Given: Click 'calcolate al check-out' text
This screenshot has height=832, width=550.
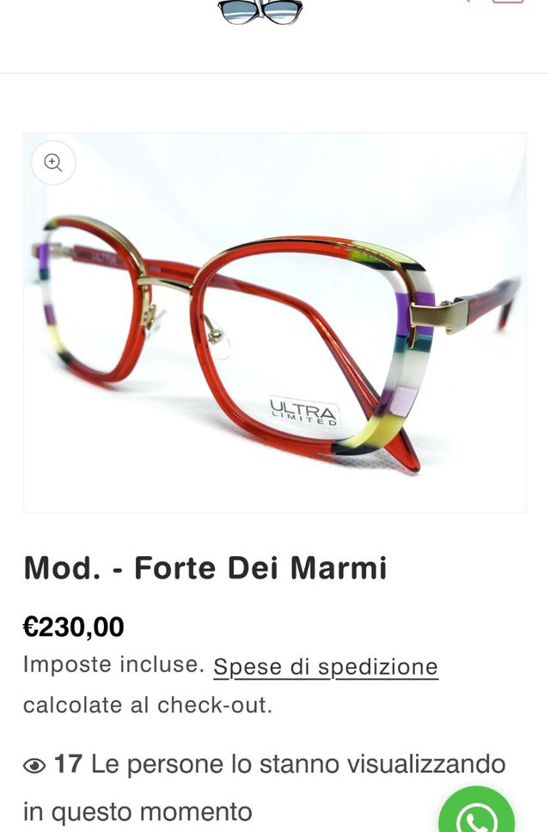Looking at the screenshot, I should [x=148, y=706].
